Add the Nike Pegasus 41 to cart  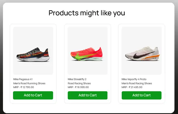pyautogui.click(x=33, y=95)
